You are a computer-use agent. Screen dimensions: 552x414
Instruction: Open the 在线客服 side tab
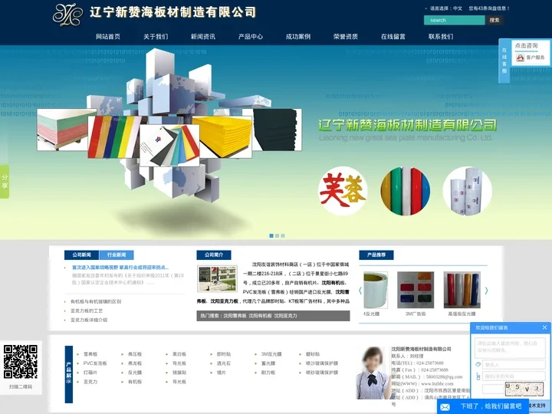coord(504,61)
